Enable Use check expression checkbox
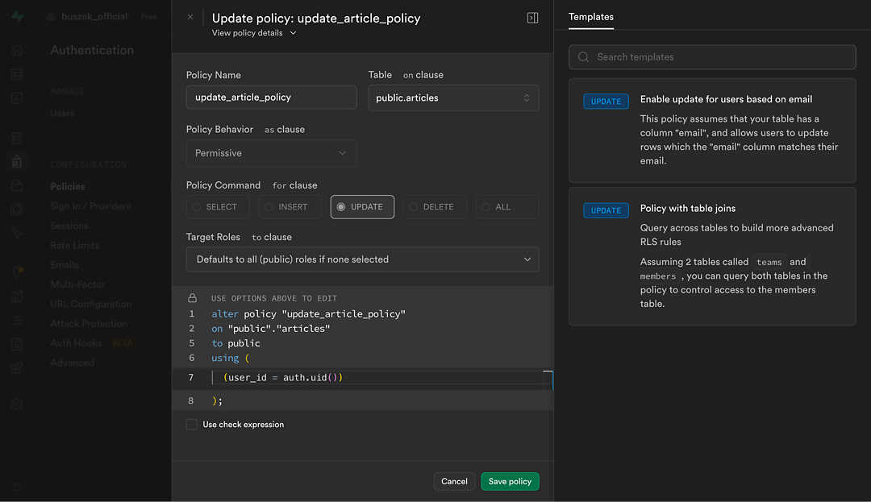Viewport: 871px width, 502px height. tap(192, 425)
